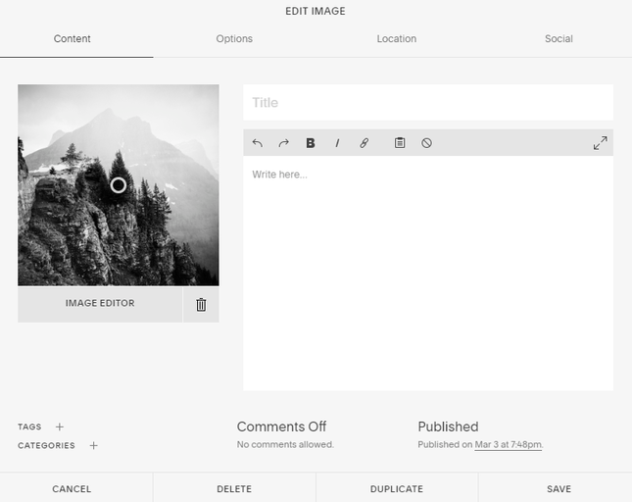The height and width of the screenshot is (502, 632).
Task: Add a tag with the plus icon
Action: 60,427
